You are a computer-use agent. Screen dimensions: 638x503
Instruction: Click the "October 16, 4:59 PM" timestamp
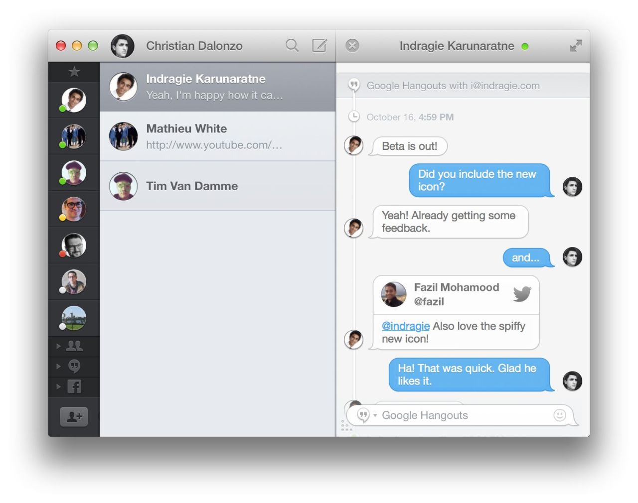click(x=410, y=117)
